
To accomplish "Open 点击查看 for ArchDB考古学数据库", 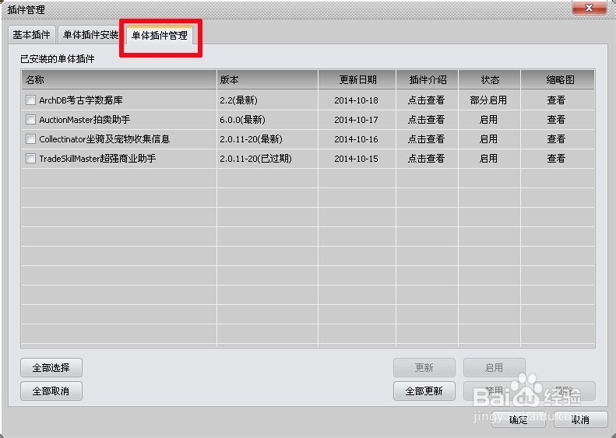I will [x=426, y=100].
